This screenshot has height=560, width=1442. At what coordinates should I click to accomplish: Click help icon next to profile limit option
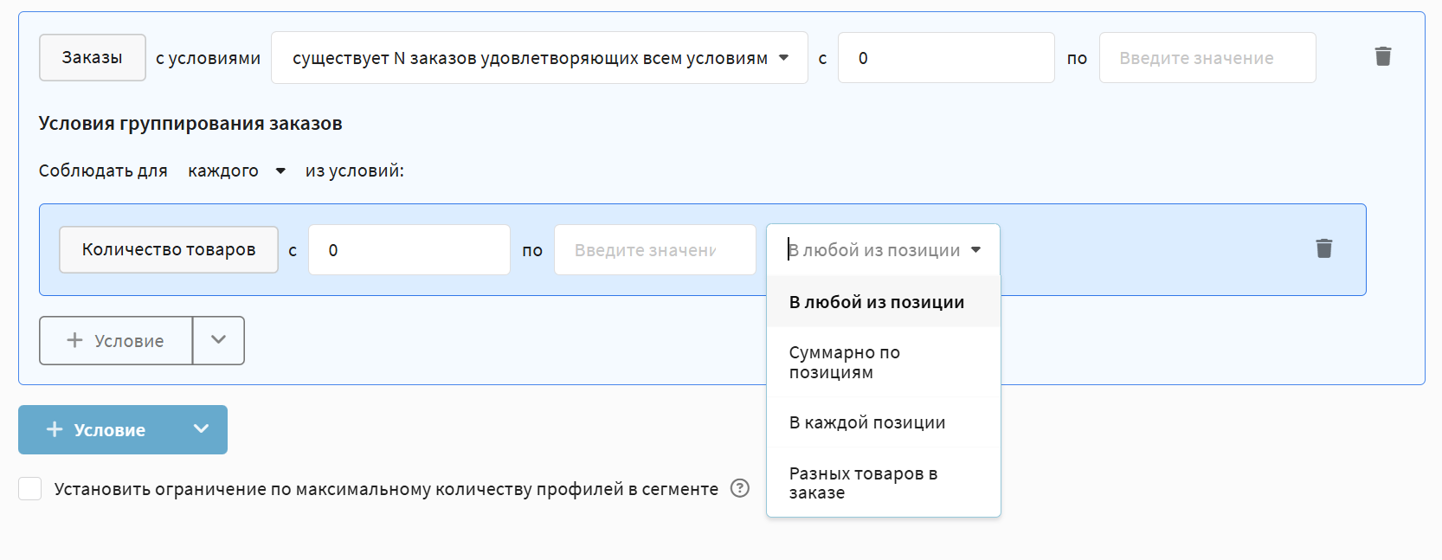click(739, 489)
